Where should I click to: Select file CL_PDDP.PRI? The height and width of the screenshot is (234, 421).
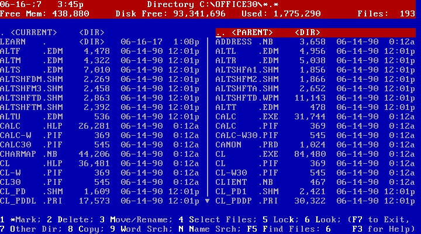coord(316,201)
